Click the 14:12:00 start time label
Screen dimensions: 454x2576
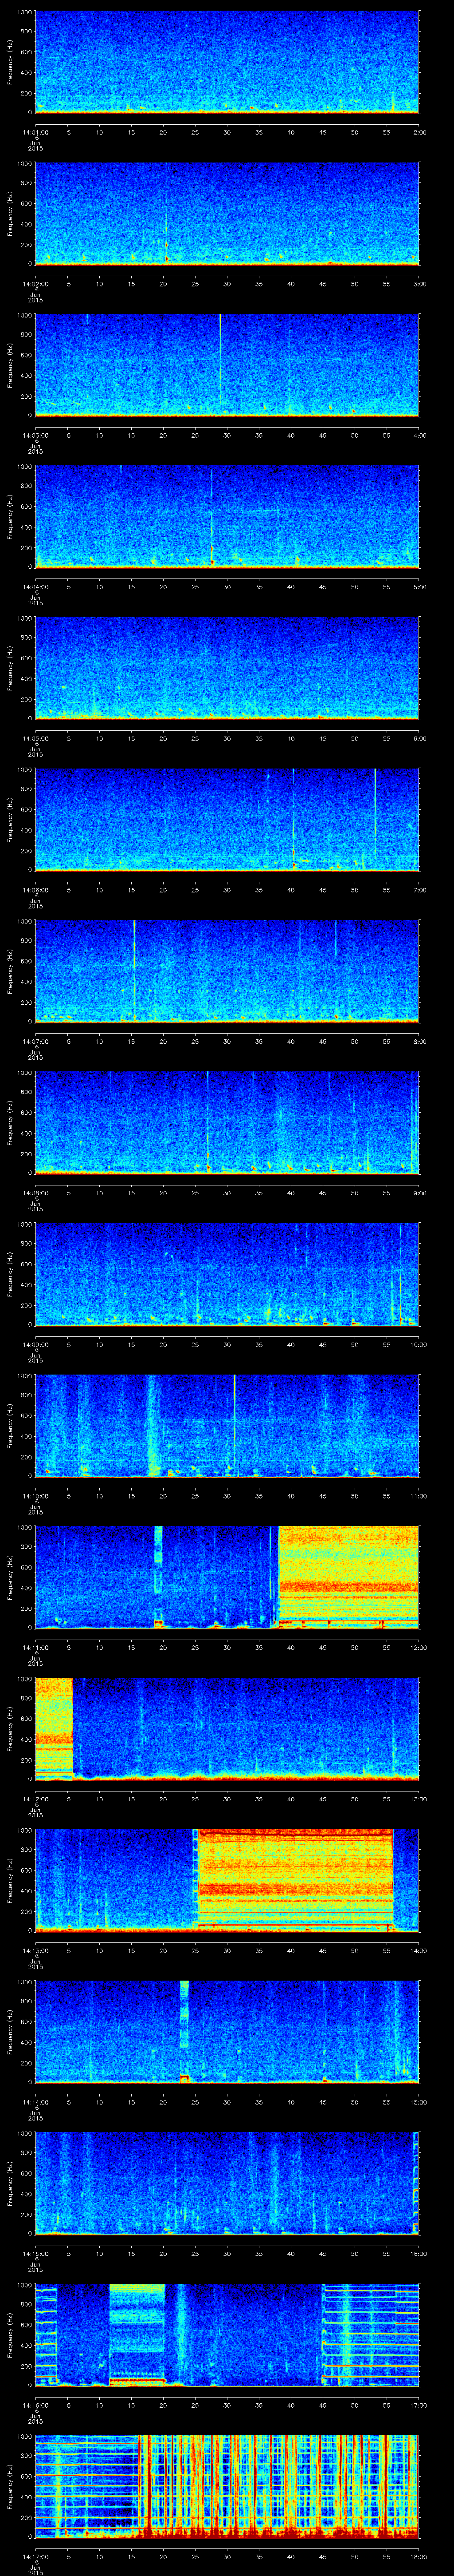tap(35, 1799)
